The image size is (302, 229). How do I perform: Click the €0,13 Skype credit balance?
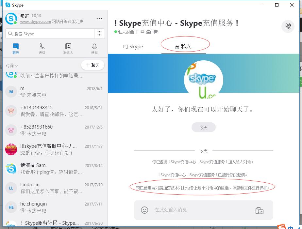pyautogui.click(x=36, y=16)
